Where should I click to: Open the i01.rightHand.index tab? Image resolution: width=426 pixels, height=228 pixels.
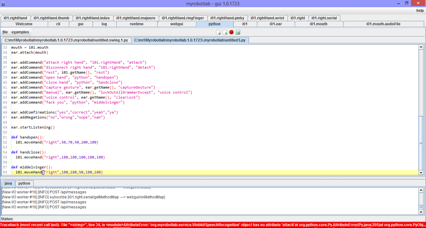click(x=93, y=18)
